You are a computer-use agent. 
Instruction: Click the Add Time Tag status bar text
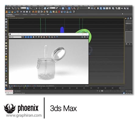(x=128, y=93)
